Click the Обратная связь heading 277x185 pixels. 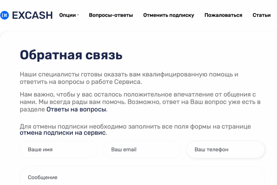[x=71, y=55]
